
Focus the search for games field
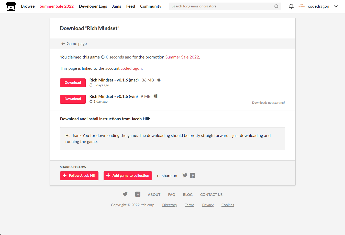click(221, 6)
